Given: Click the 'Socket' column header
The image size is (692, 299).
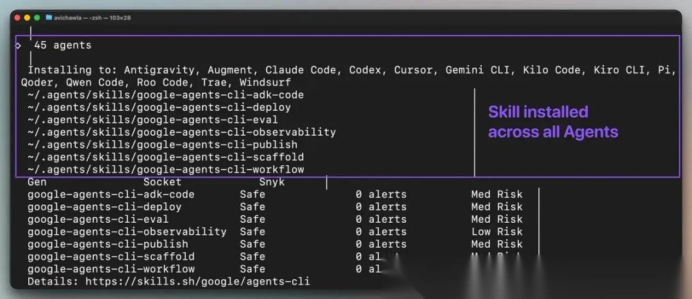Looking at the screenshot, I should click(162, 182).
